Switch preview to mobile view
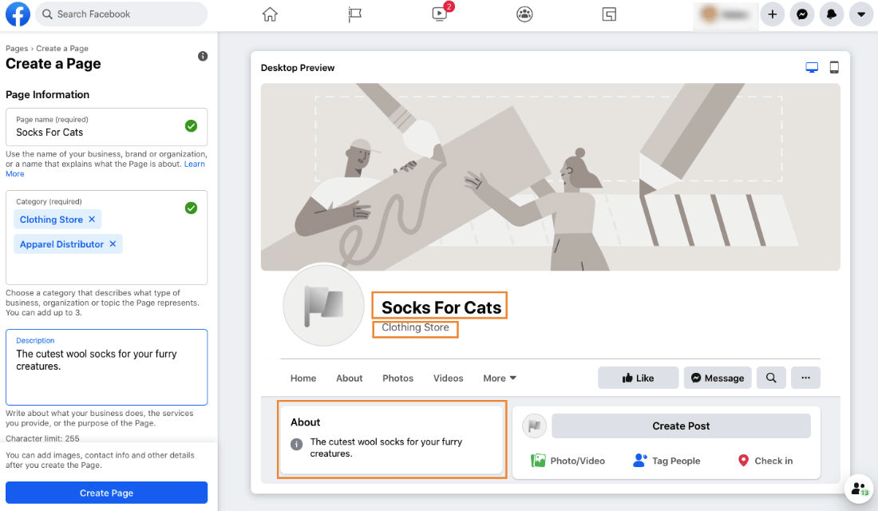The height and width of the screenshot is (511, 878). 834,67
